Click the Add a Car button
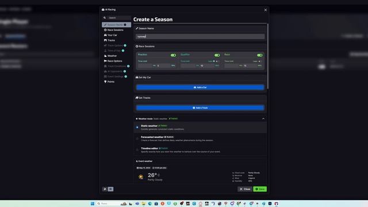The width and height of the screenshot is (368, 207). tap(200, 87)
